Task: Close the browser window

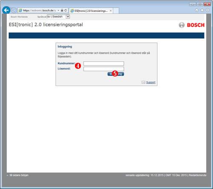Action: point(207,4)
